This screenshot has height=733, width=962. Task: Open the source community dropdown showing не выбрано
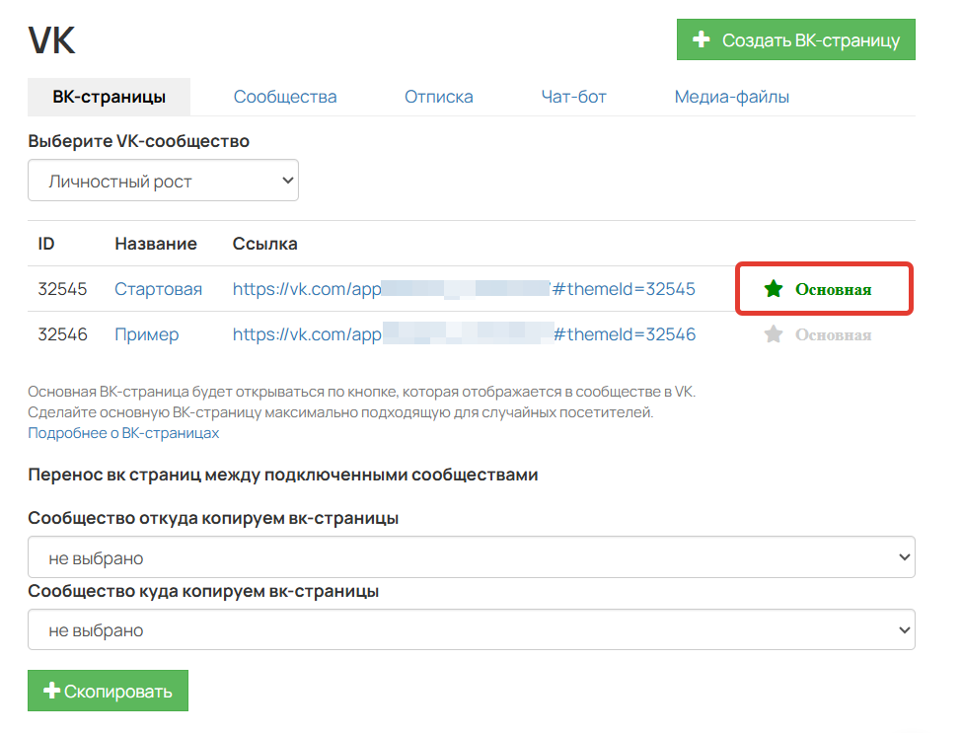(471, 556)
